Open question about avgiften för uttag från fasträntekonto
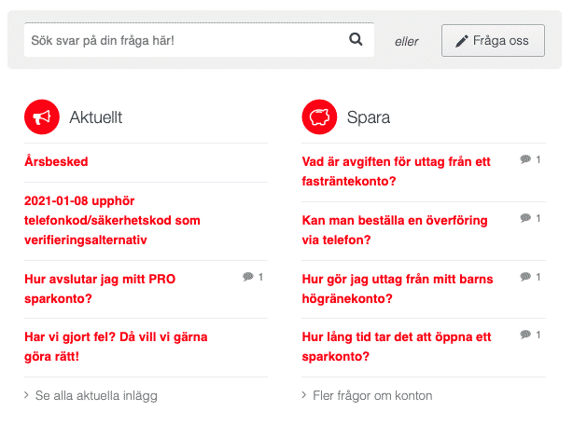The height and width of the screenshot is (425, 573). 396,171
